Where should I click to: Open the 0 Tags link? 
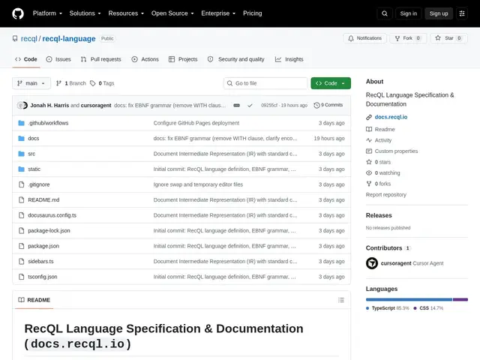click(102, 83)
